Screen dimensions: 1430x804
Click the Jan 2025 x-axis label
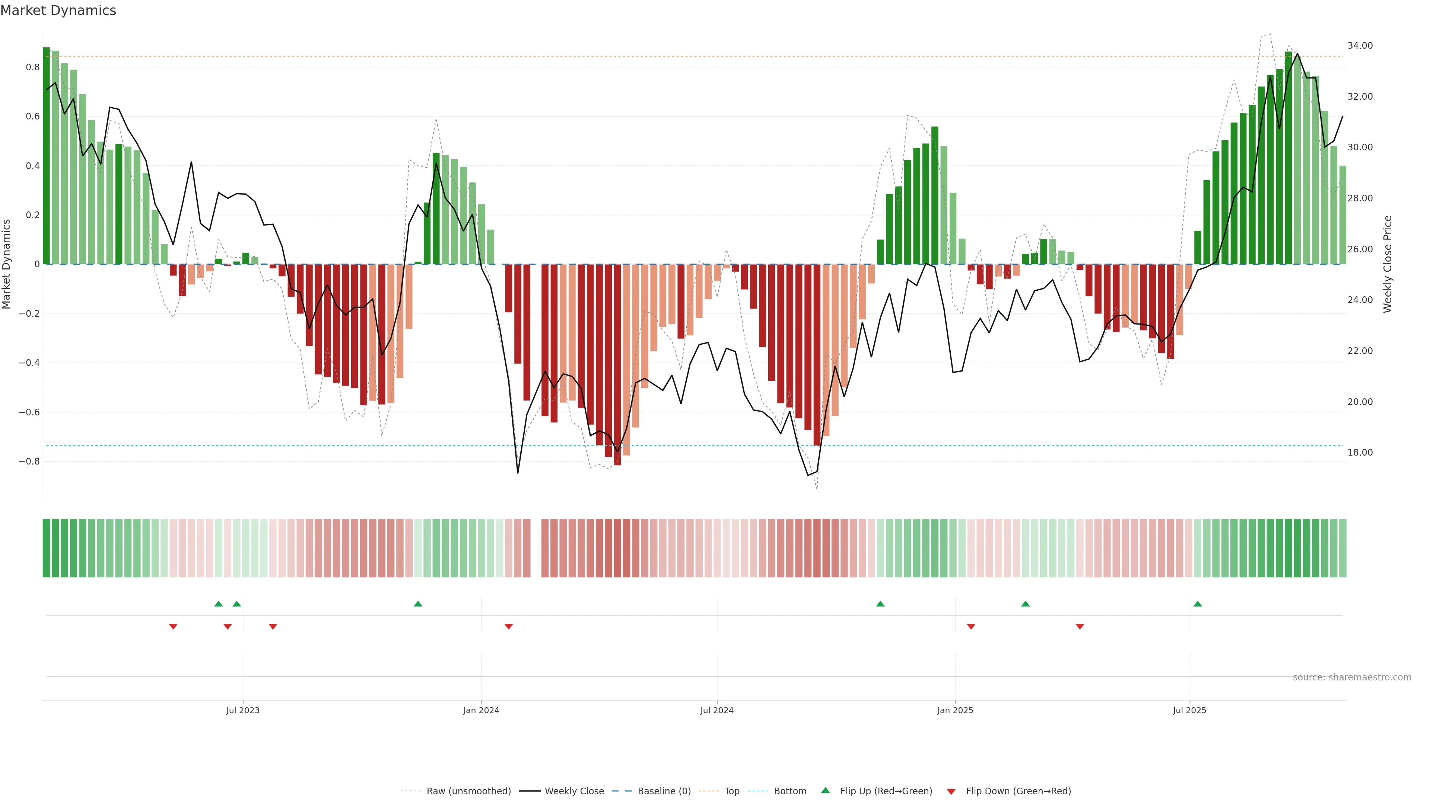tap(955, 710)
